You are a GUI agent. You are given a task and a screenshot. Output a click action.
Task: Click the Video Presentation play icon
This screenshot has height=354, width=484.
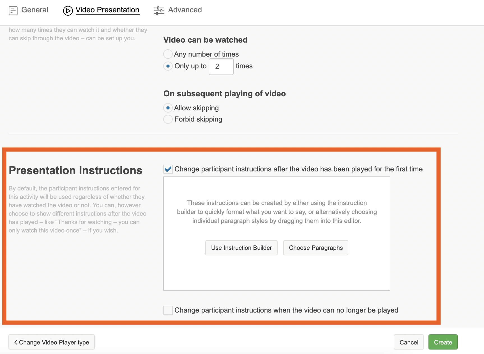click(x=68, y=11)
